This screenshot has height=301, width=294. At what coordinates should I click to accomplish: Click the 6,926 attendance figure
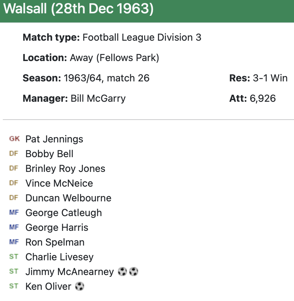tap(262, 98)
